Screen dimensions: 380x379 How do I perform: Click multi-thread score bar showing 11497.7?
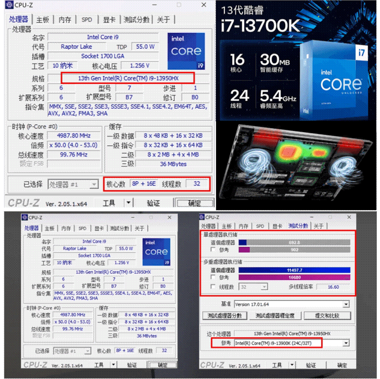[x=294, y=270]
